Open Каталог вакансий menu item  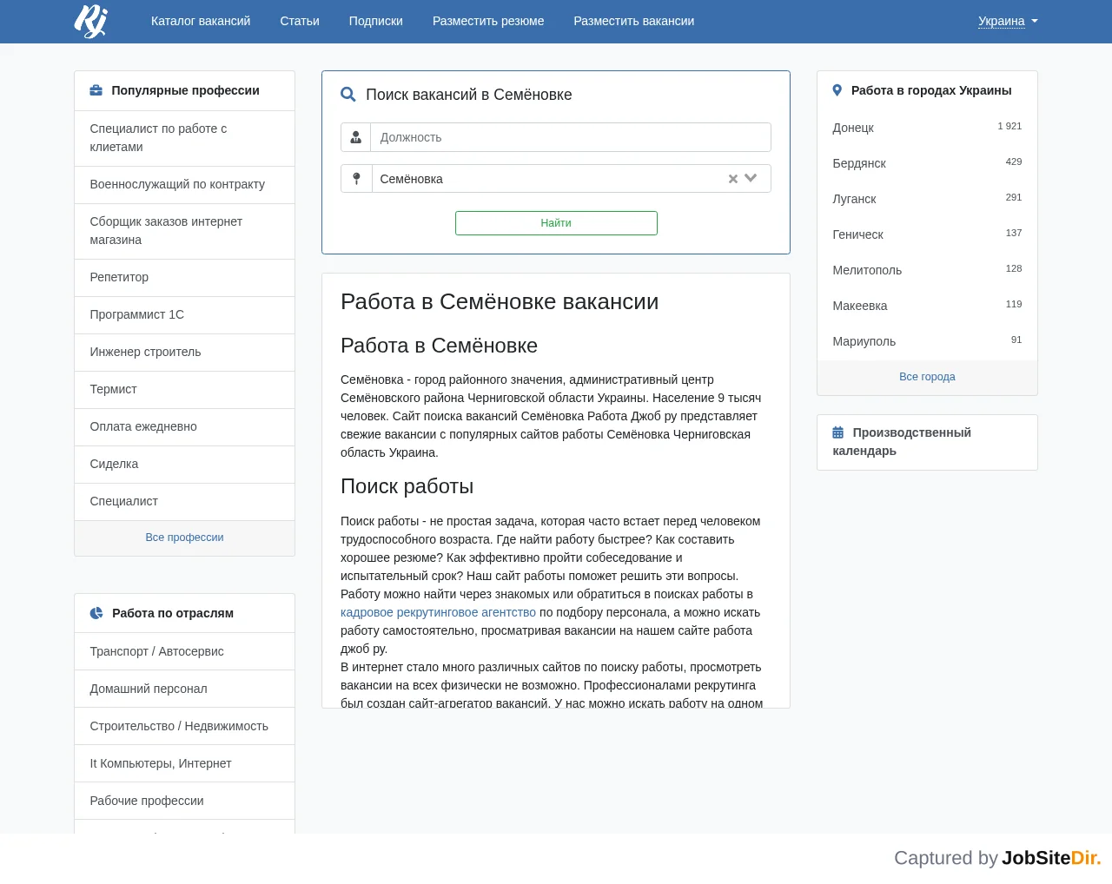201,21
